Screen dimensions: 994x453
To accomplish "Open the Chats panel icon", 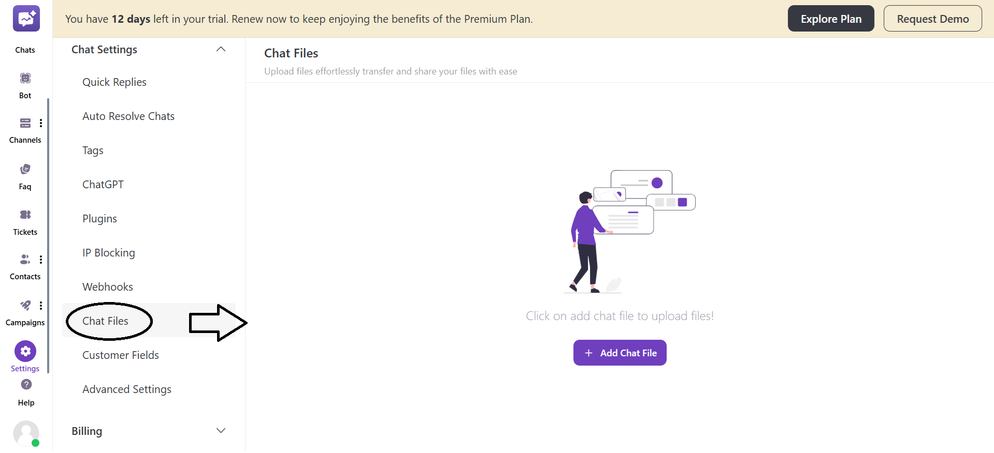I will coord(25,19).
